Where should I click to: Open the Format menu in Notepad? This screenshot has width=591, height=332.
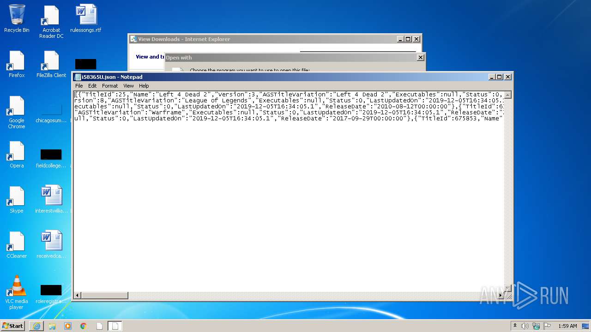pyautogui.click(x=110, y=86)
